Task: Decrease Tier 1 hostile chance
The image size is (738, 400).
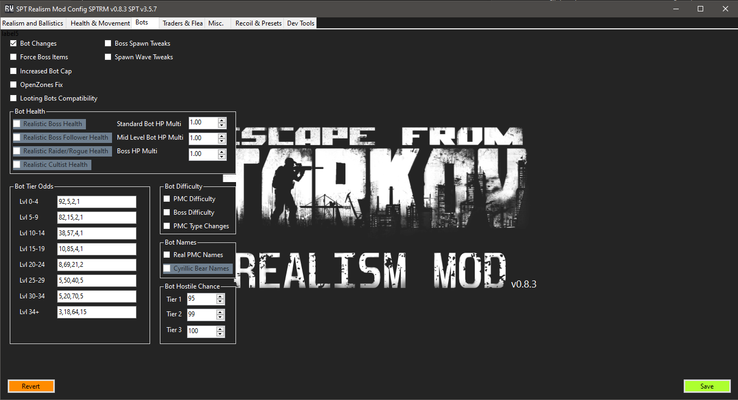Action: (x=220, y=302)
